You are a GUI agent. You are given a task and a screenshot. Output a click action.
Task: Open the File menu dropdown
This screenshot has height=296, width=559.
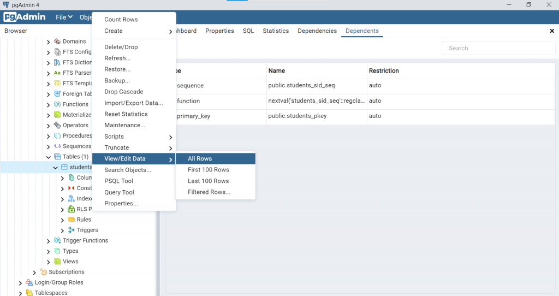pyautogui.click(x=64, y=17)
